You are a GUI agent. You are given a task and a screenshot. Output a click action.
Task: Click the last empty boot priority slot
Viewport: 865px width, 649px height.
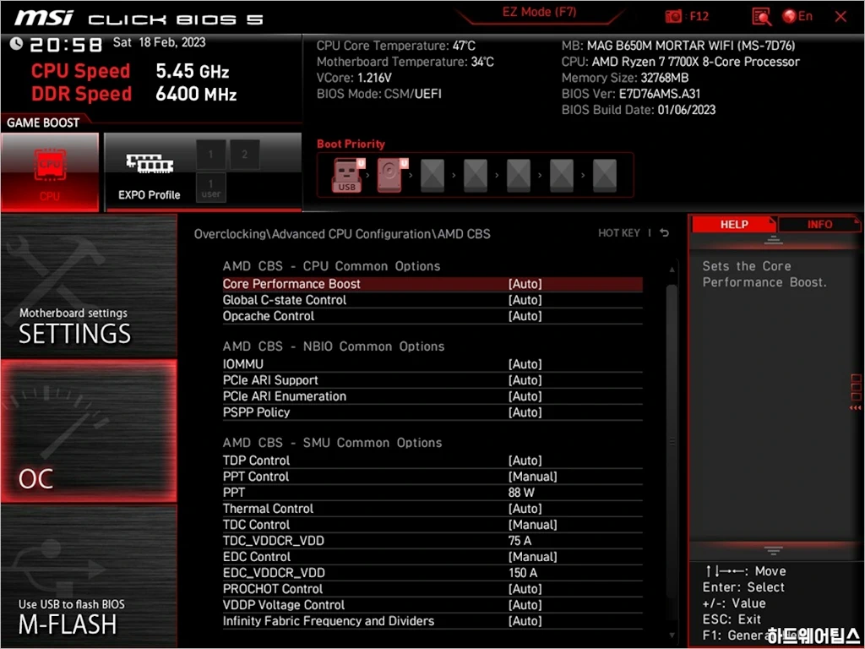click(x=605, y=175)
